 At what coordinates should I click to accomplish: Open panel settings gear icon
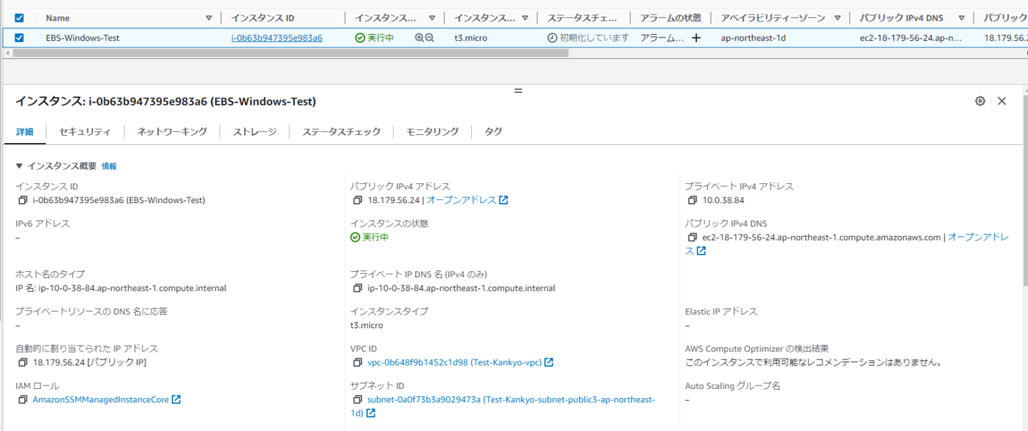[x=980, y=101]
